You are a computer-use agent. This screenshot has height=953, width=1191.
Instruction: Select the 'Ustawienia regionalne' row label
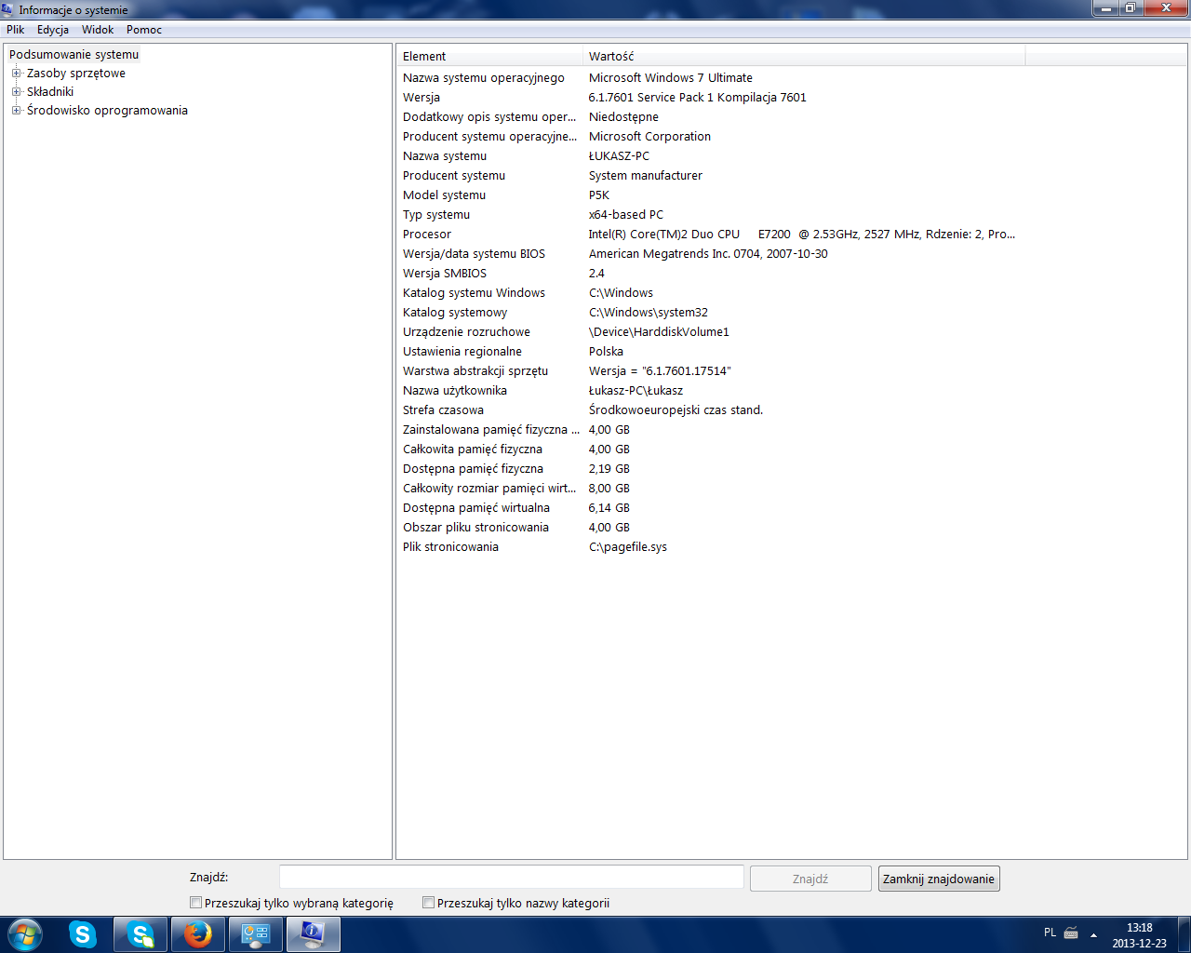click(x=462, y=351)
